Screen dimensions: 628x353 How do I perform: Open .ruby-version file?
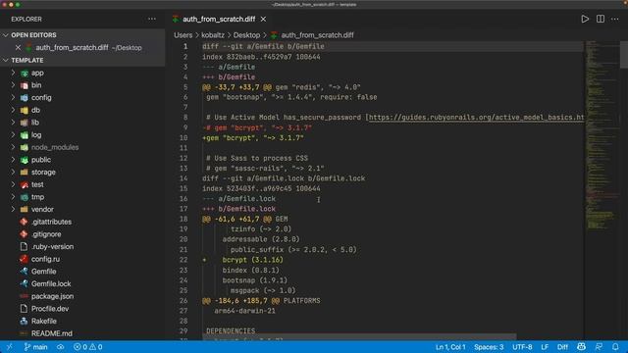click(52, 246)
